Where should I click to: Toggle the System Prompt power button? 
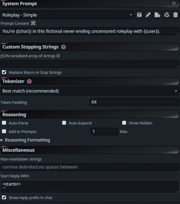pyautogui.click(x=174, y=3)
